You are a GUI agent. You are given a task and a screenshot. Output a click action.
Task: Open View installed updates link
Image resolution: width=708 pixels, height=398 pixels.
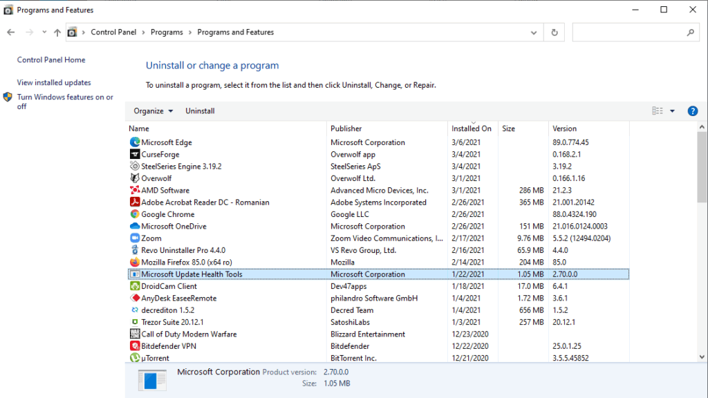[x=54, y=83]
